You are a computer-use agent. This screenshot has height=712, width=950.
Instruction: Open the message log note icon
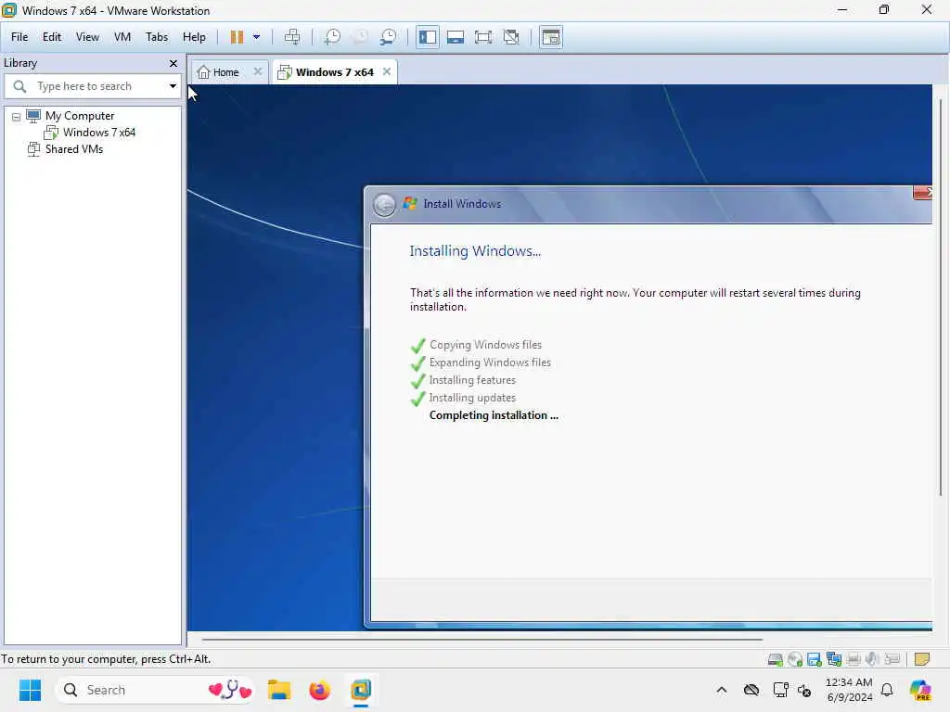921,659
